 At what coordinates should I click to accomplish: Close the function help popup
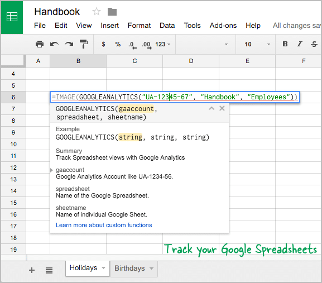pos(222,108)
